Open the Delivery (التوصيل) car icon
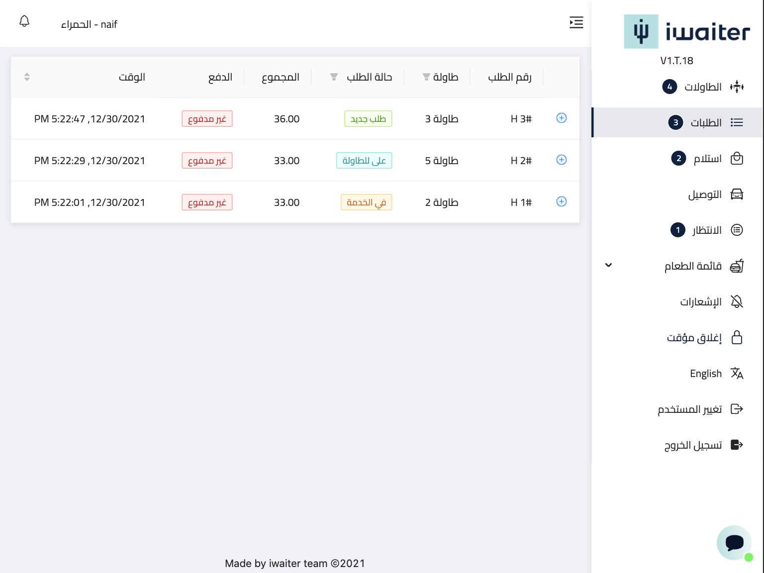 (737, 194)
